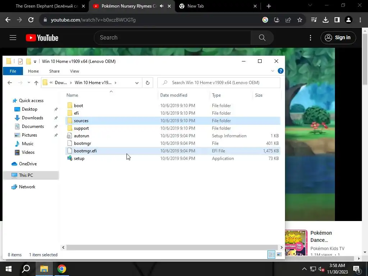Click YouTube Sign in button
The width and height of the screenshot is (368, 276).
coord(338,37)
